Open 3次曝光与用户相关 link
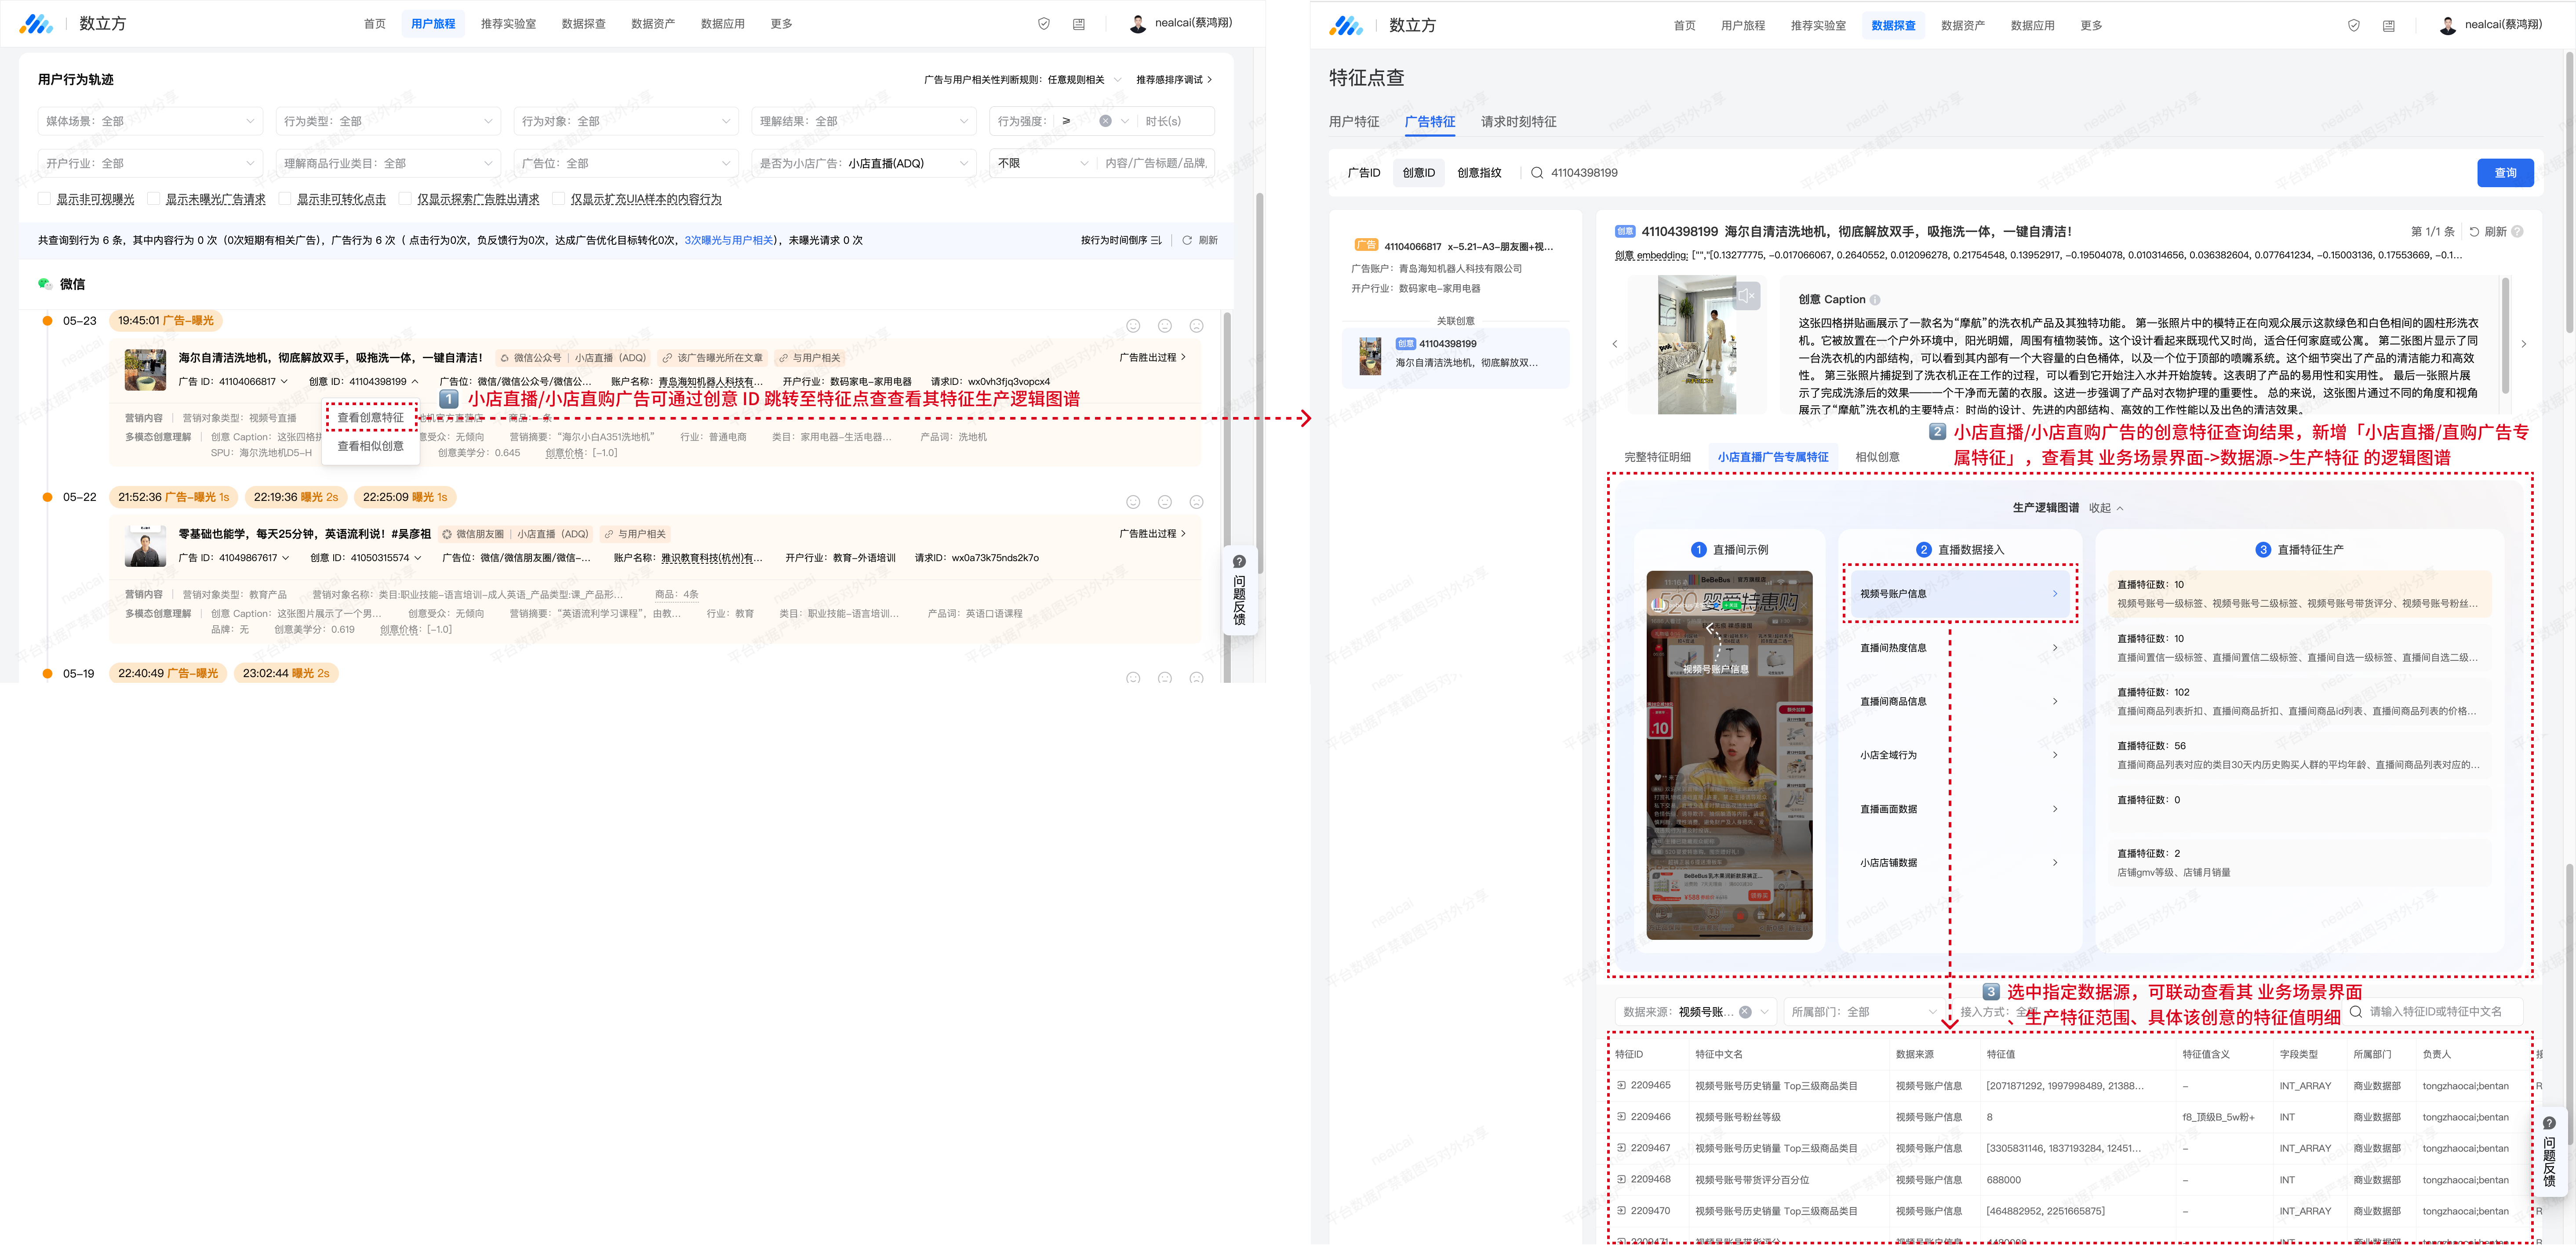2576x1247 pixels. click(729, 240)
